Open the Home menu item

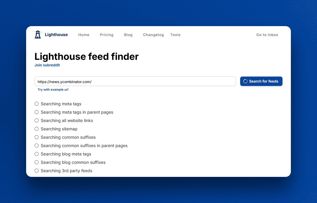click(84, 35)
